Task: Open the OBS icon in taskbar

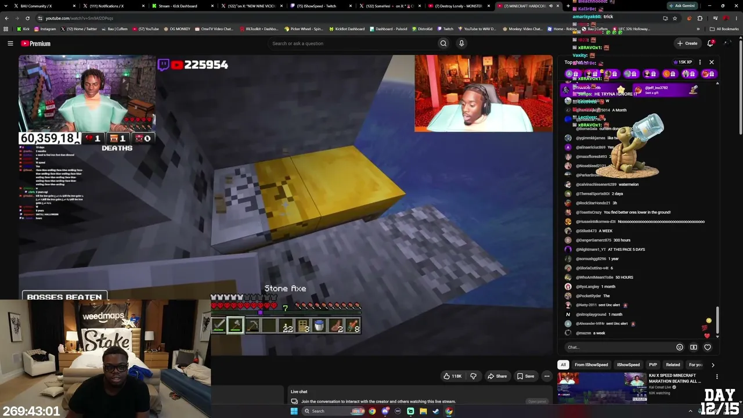Action: pyautogui.click(x=398, y=411)
